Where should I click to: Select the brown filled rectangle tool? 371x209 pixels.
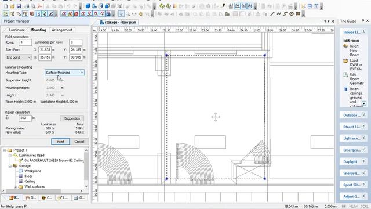298,14
